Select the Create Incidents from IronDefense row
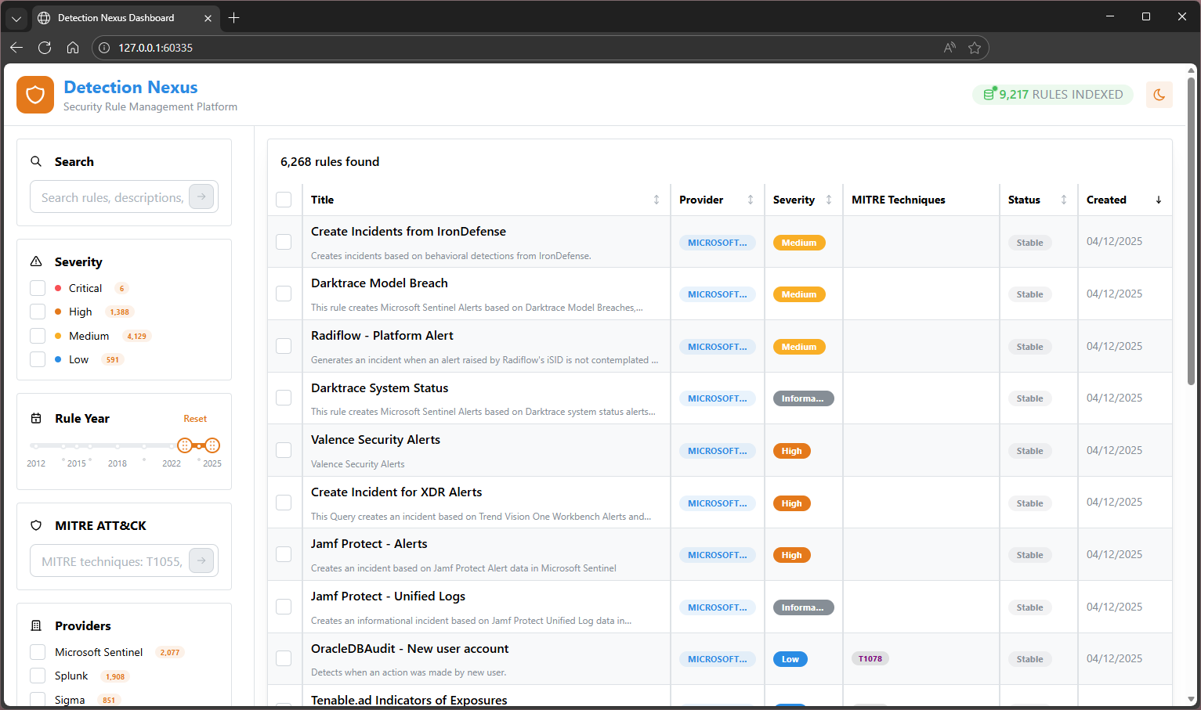1201x710 pixels. 284,242
